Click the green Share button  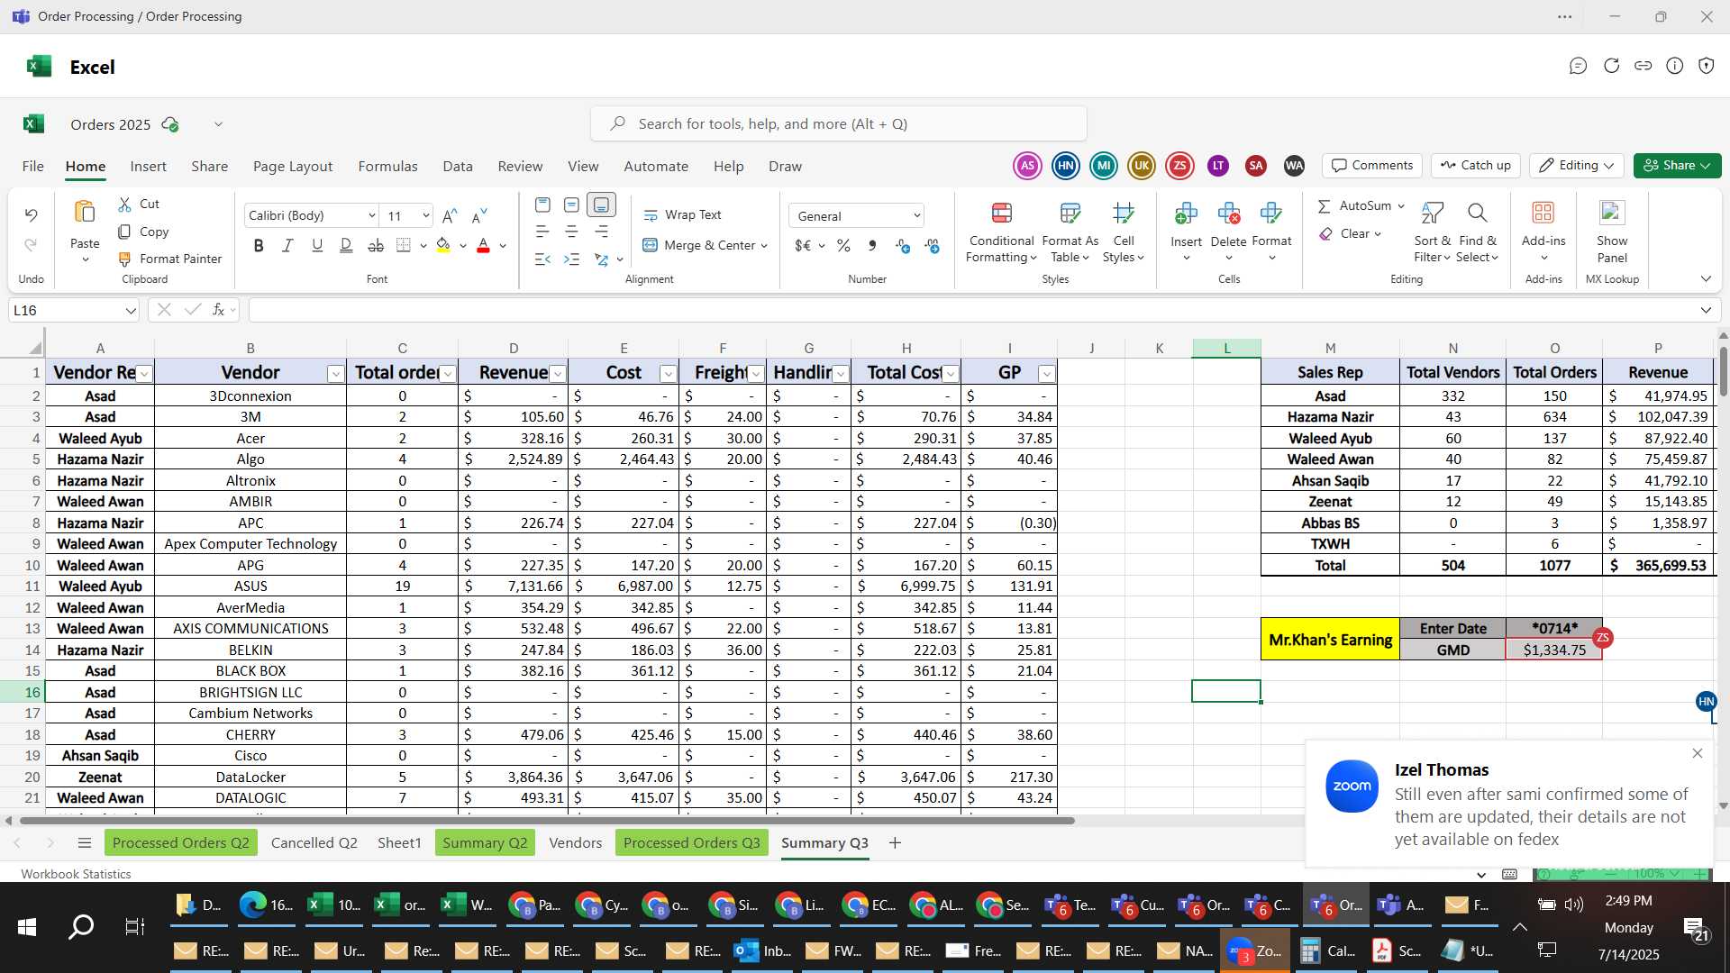point(1677,165)
